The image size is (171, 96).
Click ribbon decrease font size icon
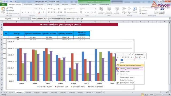point(45,9)
